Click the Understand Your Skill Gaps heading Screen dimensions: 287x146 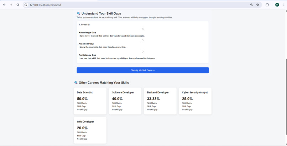[101, 13]
